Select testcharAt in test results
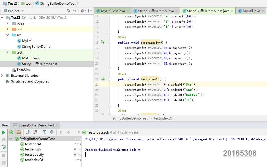The width and height of the screenshot is (267, 167). [x=33, y=144]
